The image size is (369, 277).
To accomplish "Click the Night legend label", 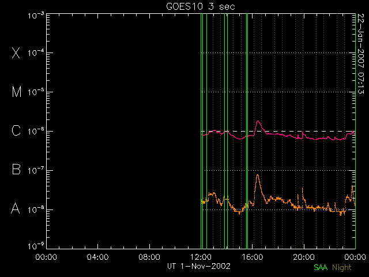I will pos(342,268).
